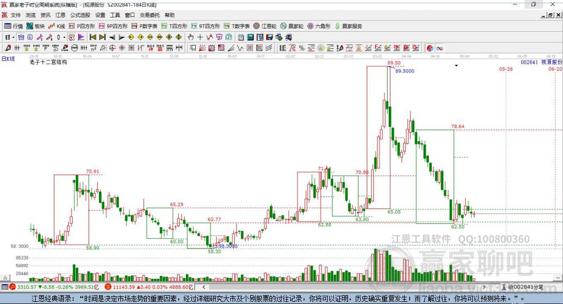563x304 pixels.
Task: Click the 05-26 date marker
Action: 506,69
